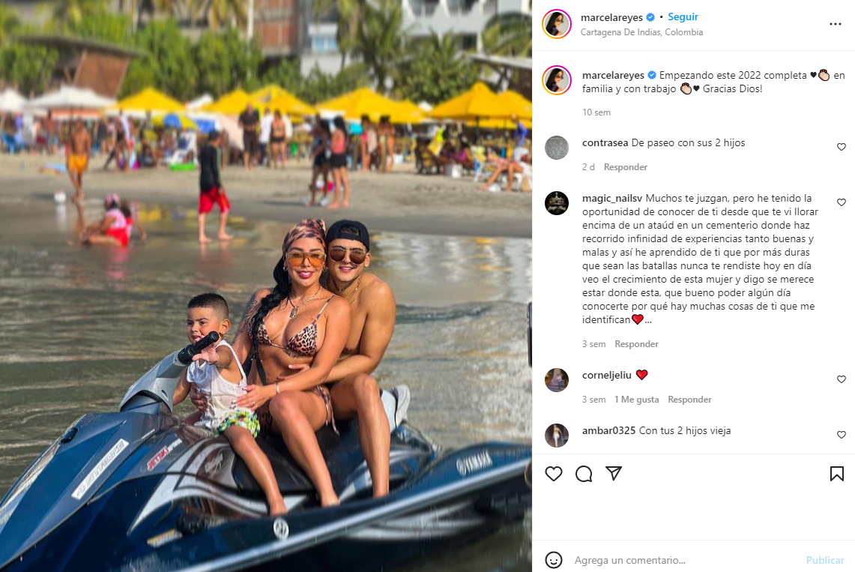Share post using paper plane icon

coord(614,473)
